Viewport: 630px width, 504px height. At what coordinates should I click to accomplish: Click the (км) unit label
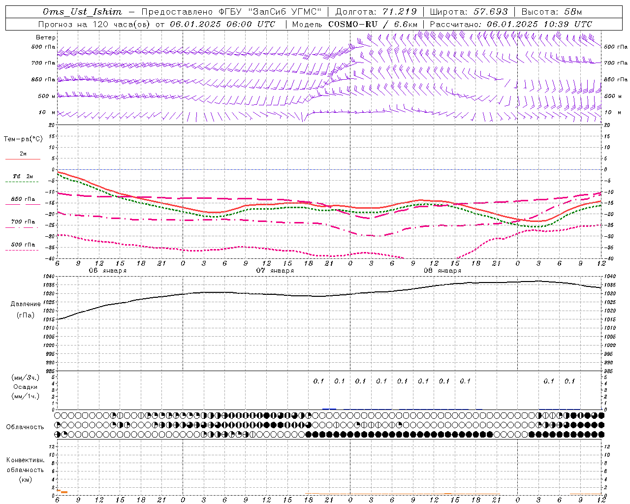pyautogui.click(x=25, y=479)
